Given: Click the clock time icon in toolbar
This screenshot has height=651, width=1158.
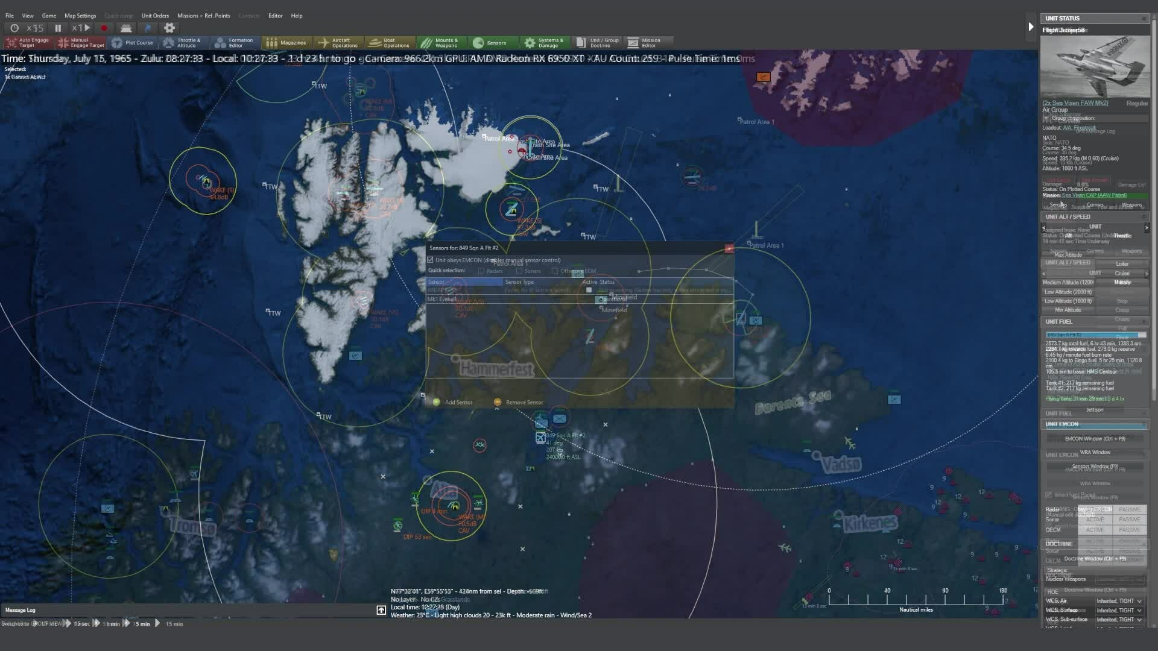Looking at the screenshot, I should [14, 28].
